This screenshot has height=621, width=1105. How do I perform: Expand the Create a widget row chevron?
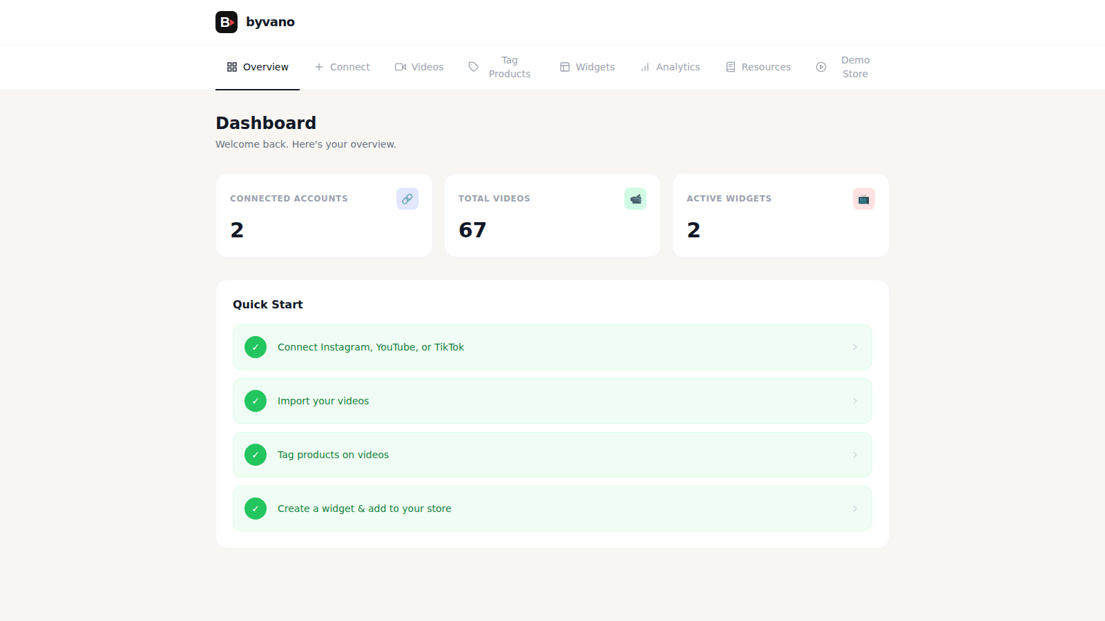855,509
